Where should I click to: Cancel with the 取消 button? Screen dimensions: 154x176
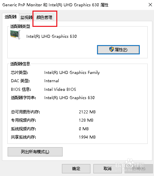tap(107, 169)
